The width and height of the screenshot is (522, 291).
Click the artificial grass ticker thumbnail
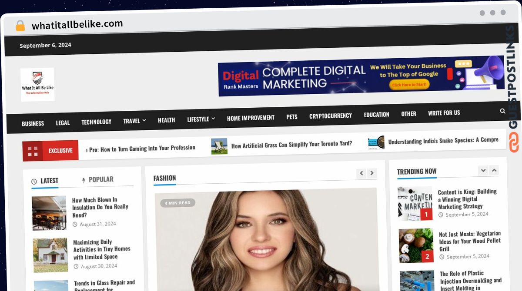click(219, 146)
